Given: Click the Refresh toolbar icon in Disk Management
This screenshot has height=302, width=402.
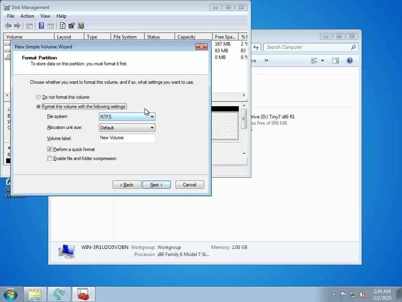Looking at the screenshot, I should [x=62, y=26].
